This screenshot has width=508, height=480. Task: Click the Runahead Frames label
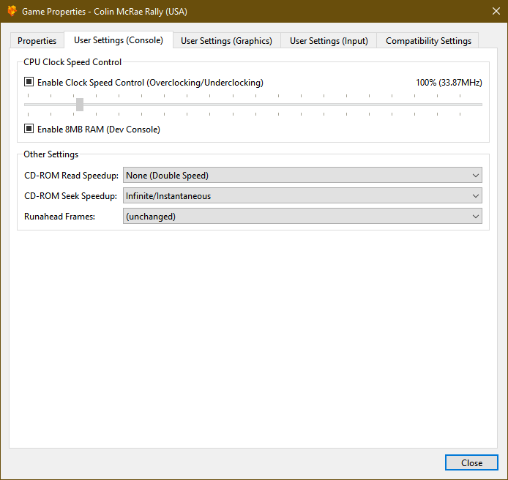click(59, 217)
